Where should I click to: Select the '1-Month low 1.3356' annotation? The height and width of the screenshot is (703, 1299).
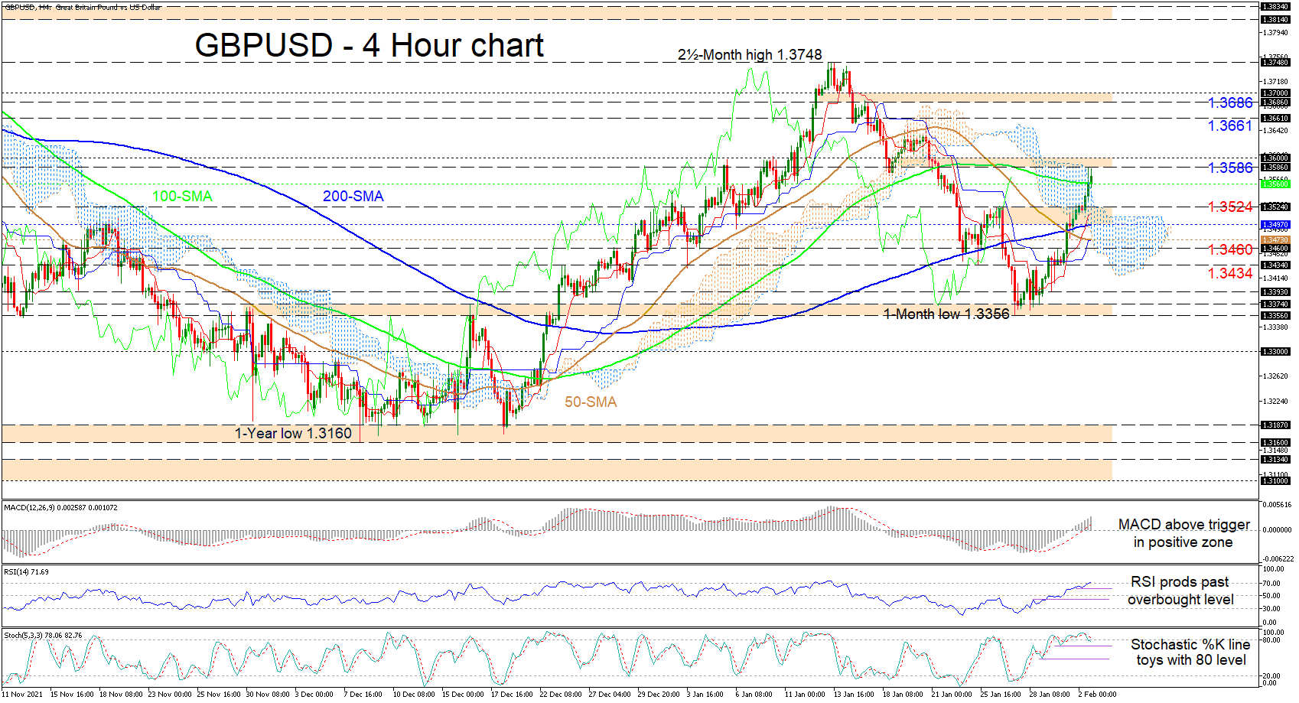946,314
